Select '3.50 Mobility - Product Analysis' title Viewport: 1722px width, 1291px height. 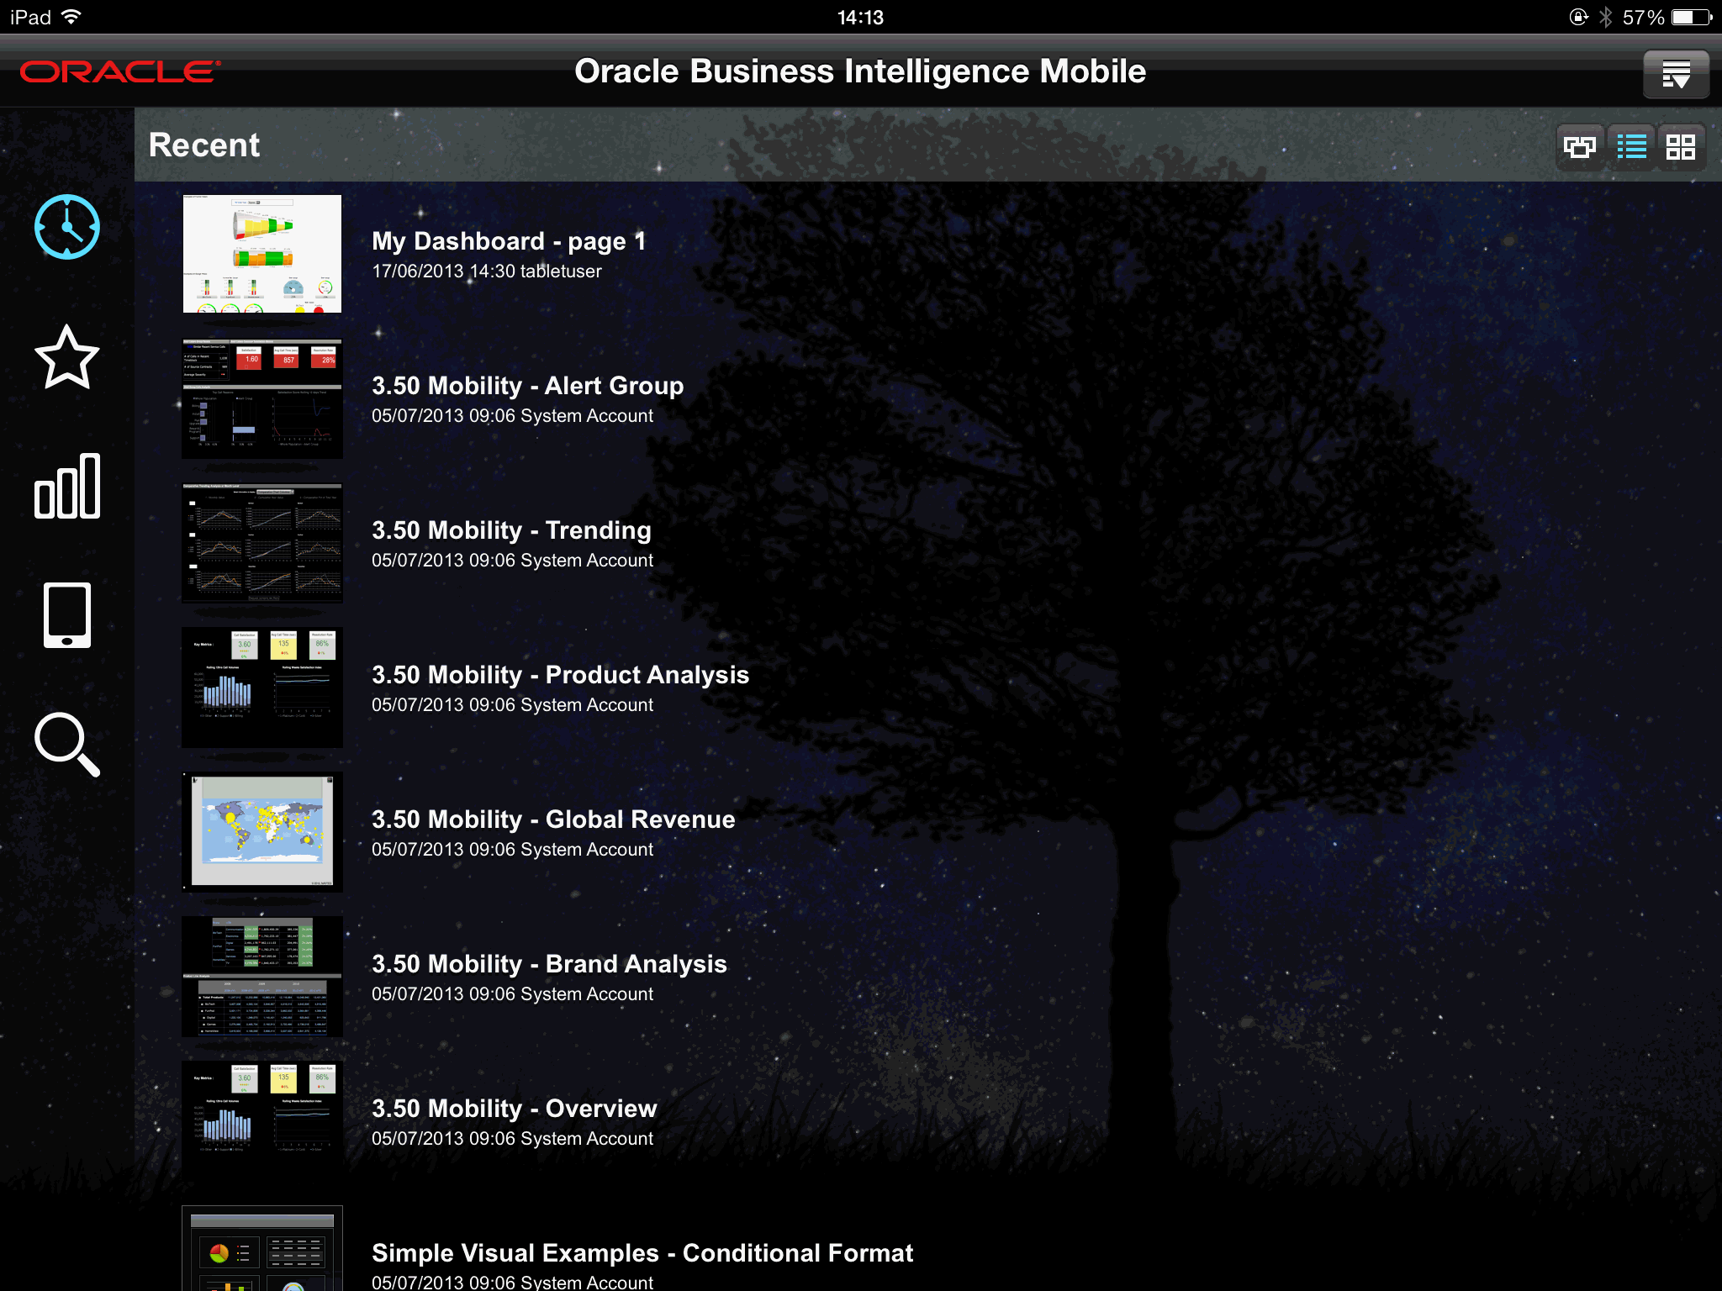(560, 675)
